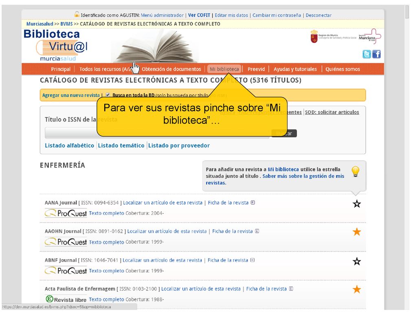
Task: Click Desconectar to log out
Action: coord(318,15)
